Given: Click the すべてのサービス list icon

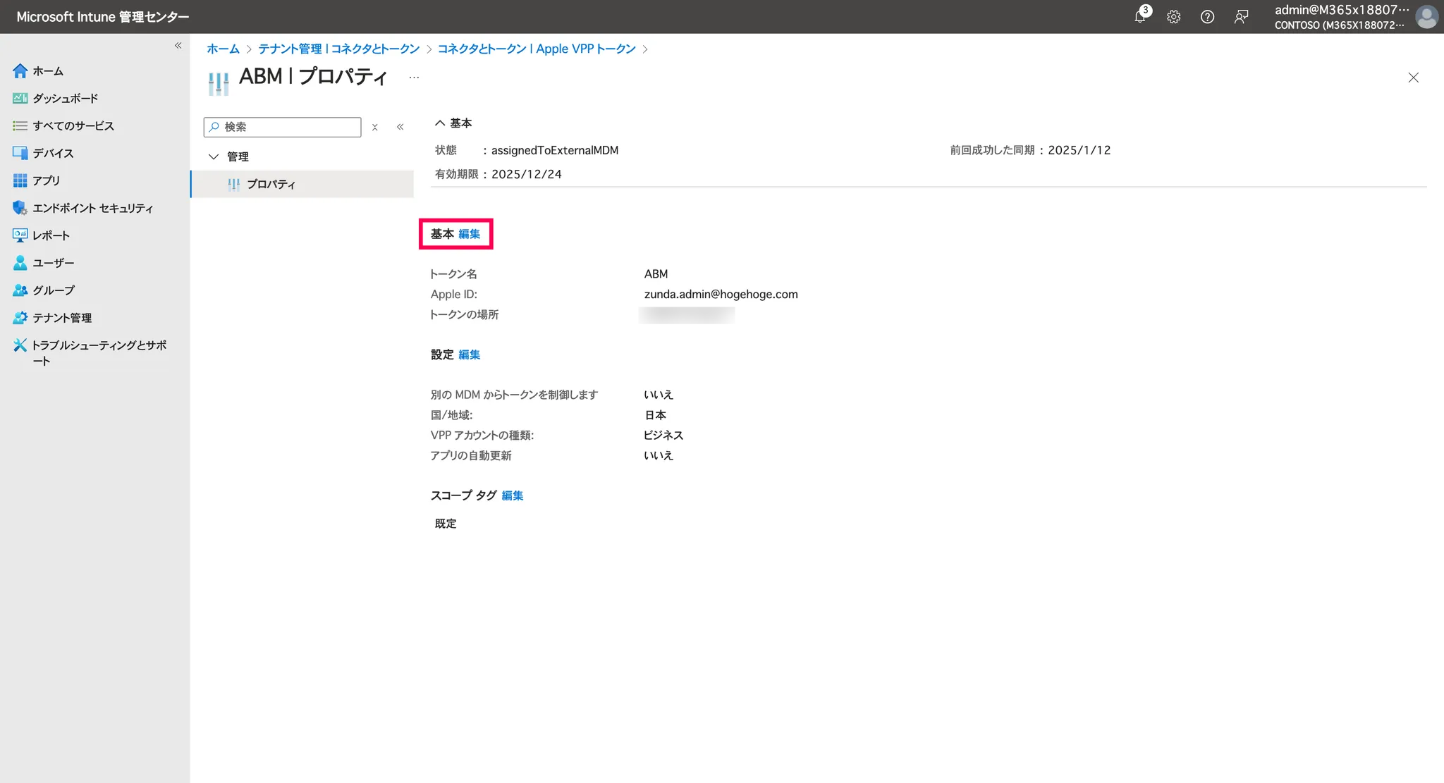Looking at the screenshot, I should tap(20, 126).
